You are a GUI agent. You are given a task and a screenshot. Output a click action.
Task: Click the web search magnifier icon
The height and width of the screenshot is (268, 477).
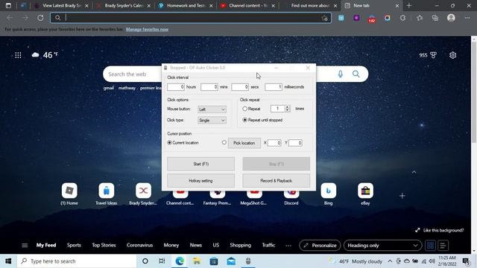[x=356, y=74]
